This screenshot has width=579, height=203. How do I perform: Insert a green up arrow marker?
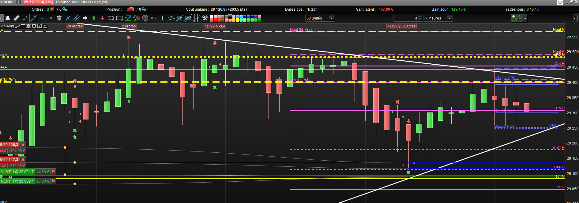(94, 18)
